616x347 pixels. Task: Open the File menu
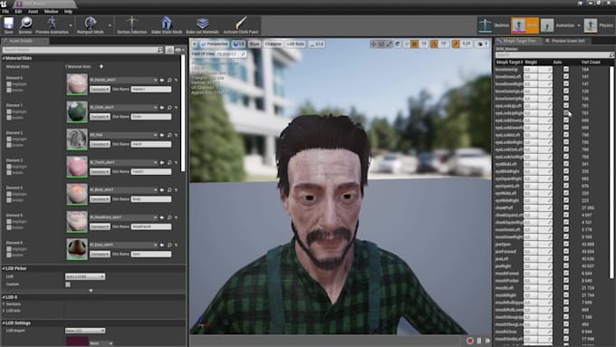click(x=5, y=12)
